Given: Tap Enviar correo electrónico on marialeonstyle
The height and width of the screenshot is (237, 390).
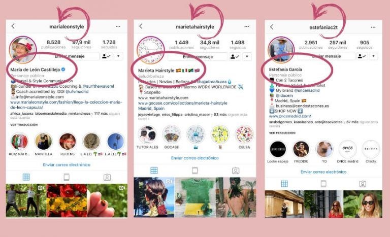Looking at the screenshot, I should pyautogui.click(x=67, y=164).
